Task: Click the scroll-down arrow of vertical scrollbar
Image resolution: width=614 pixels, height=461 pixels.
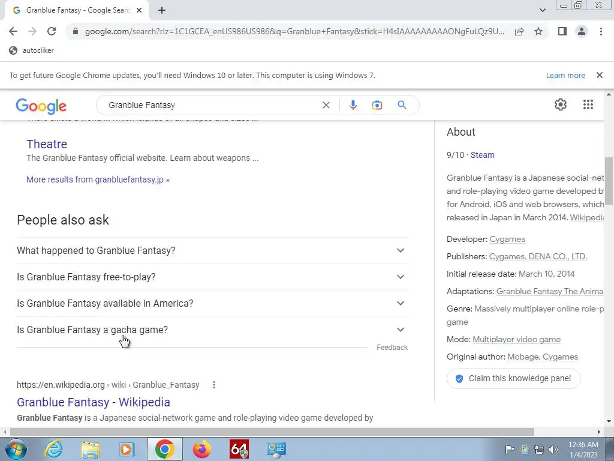Action: coord(609,421)
